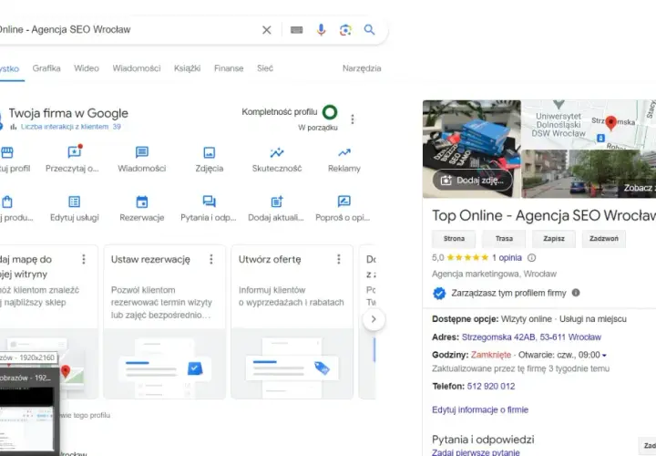Clear the search box with the X icon
656x456 pixels.
(x=266, y=30)
